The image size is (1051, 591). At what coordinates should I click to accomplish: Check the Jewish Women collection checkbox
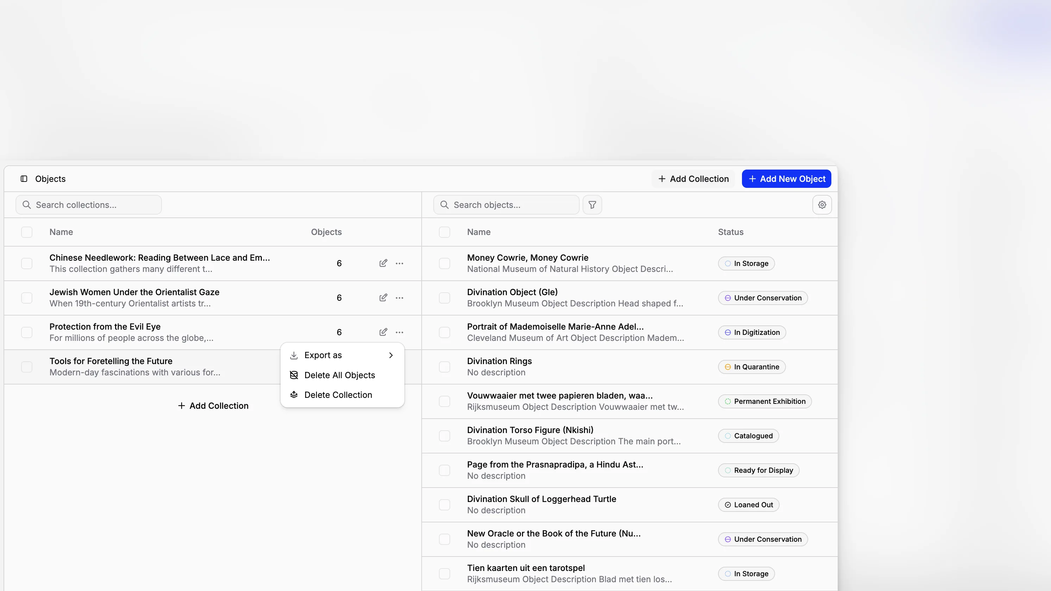point(26,298)
